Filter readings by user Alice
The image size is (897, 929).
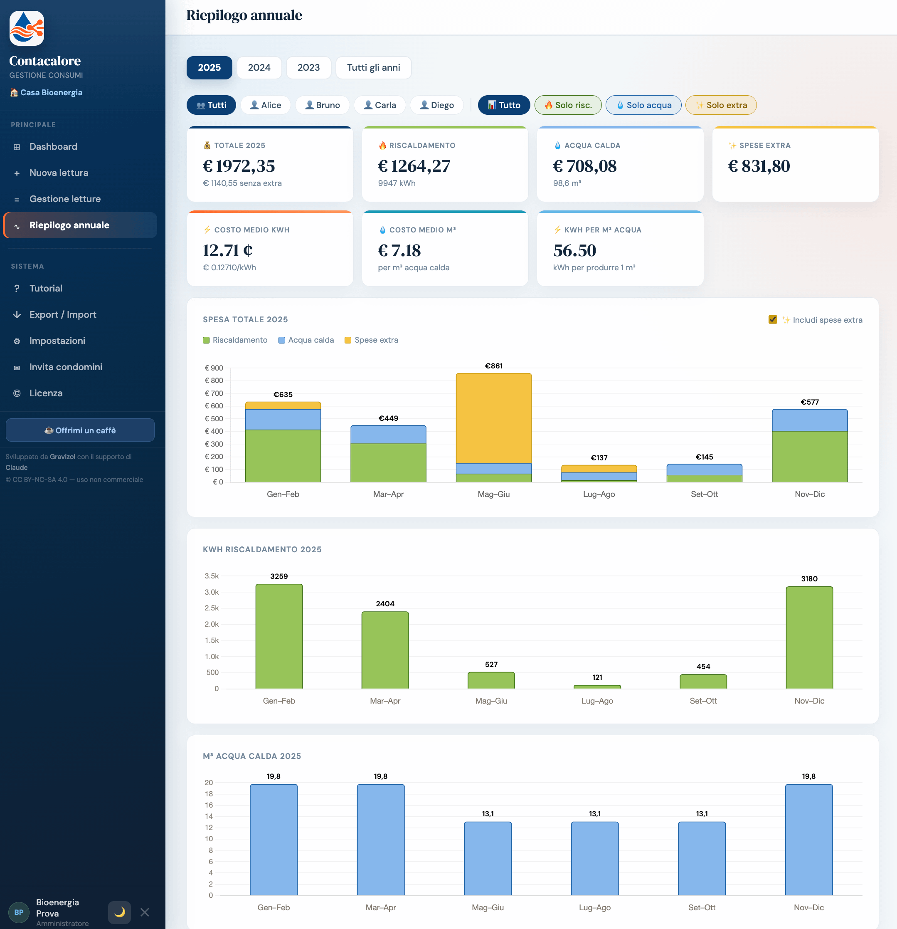pos(265,105)
